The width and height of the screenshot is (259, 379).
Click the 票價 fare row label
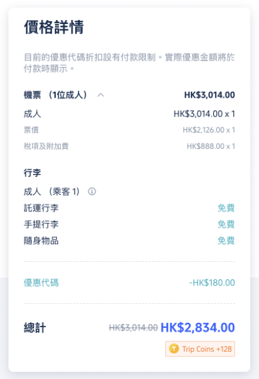31,130
